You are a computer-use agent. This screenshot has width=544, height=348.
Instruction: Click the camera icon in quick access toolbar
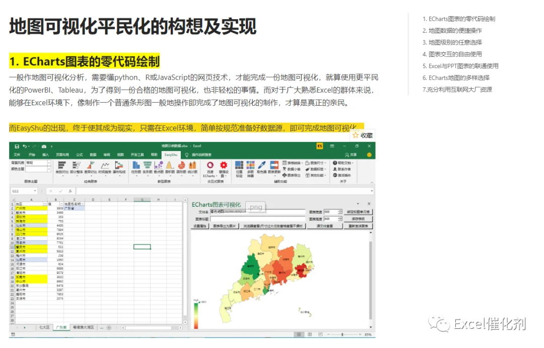click(x=44, y=147)
